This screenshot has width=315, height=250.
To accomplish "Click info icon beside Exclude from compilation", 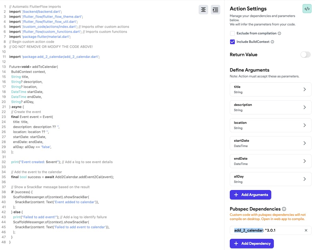I will pyautogui.click(x=279, y=33).
